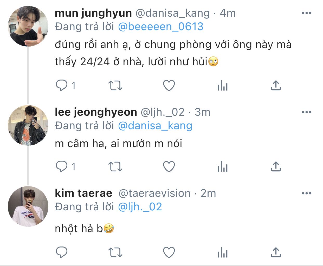Screen dimensions: 323x266
Task: Open mun junghyun's profile picture
Action: coord(28,26)
